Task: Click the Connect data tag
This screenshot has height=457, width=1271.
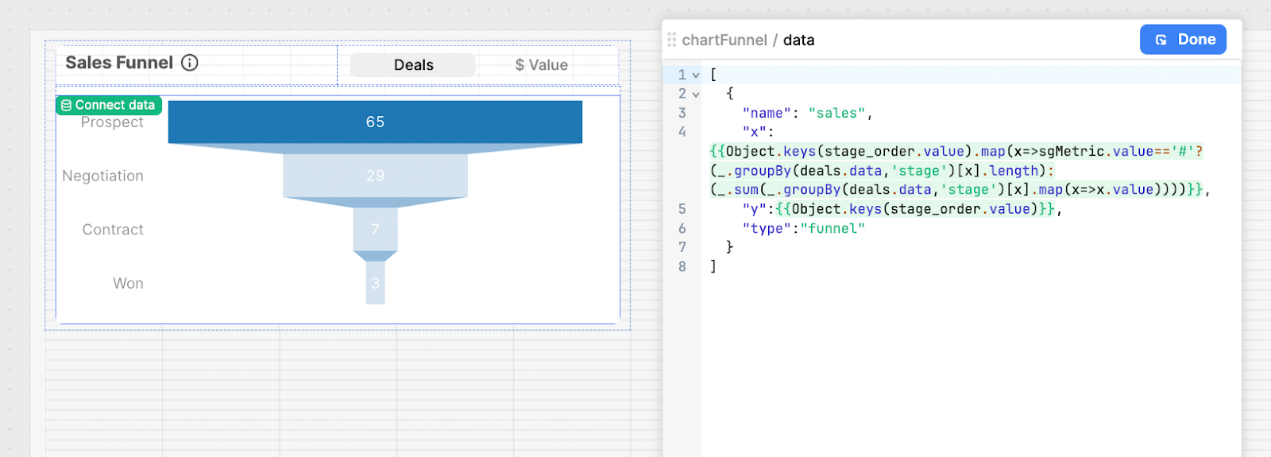Action: pos(109,105)
